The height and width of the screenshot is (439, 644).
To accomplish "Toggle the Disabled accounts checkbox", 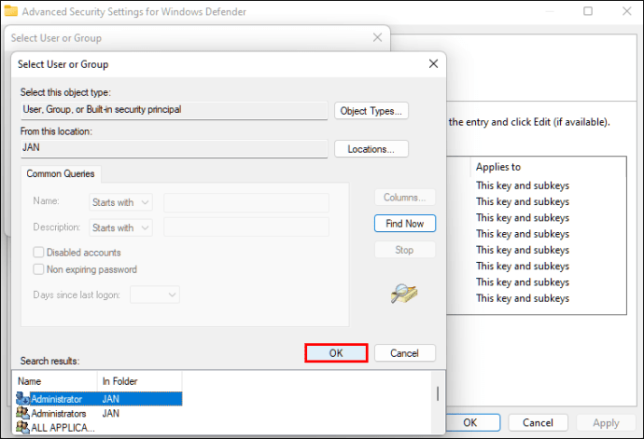I will click(38, 253).
